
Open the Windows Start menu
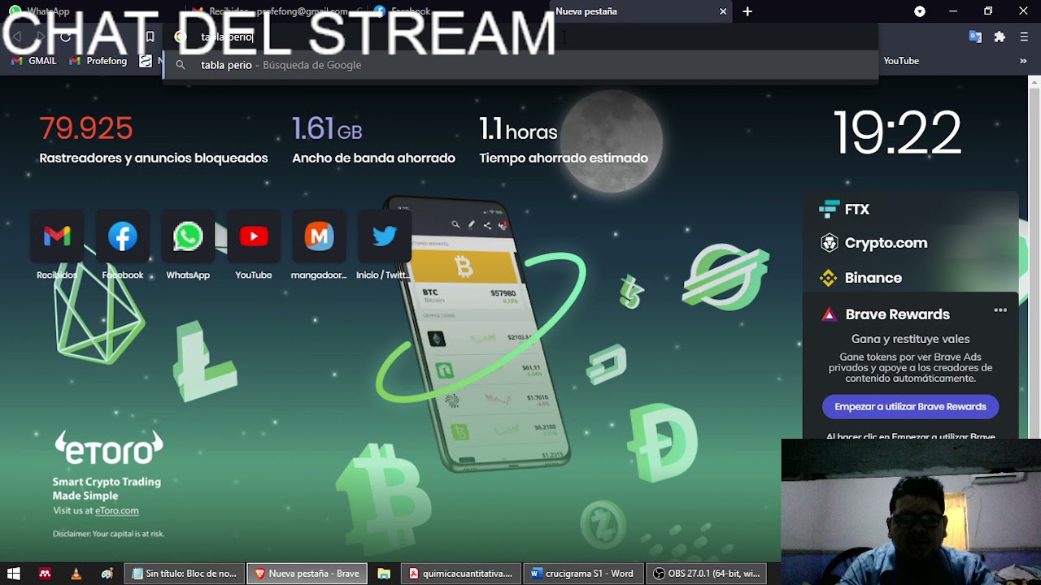[x=14, y=574]
